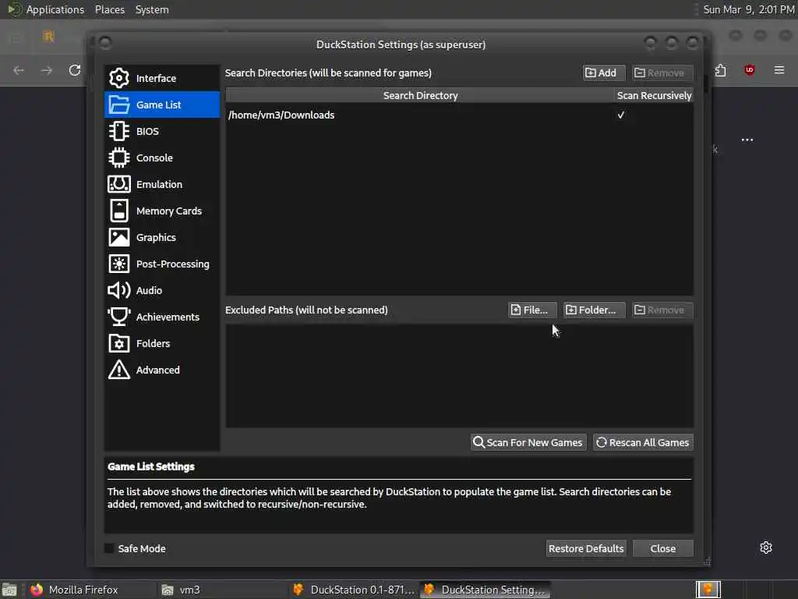Click the empty Excluded Paths list box
798x599 pixels.
(459, 375)
